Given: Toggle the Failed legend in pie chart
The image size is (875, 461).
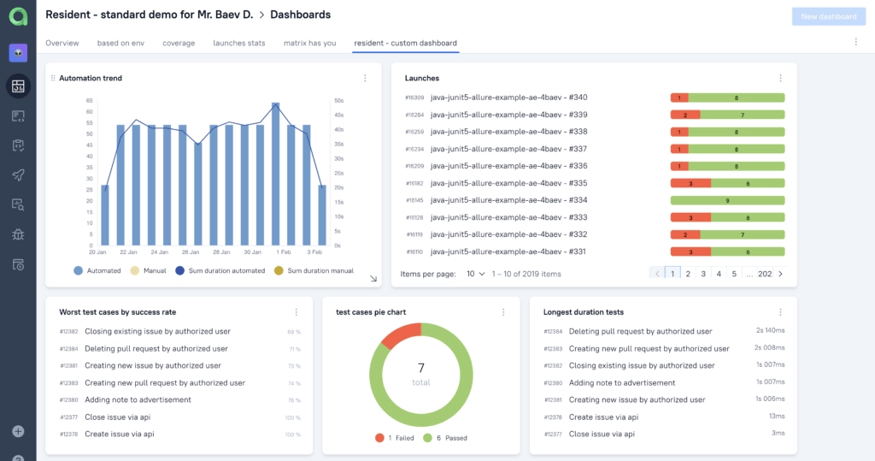Looking at the screenshot, I should (x=394, y=438).
